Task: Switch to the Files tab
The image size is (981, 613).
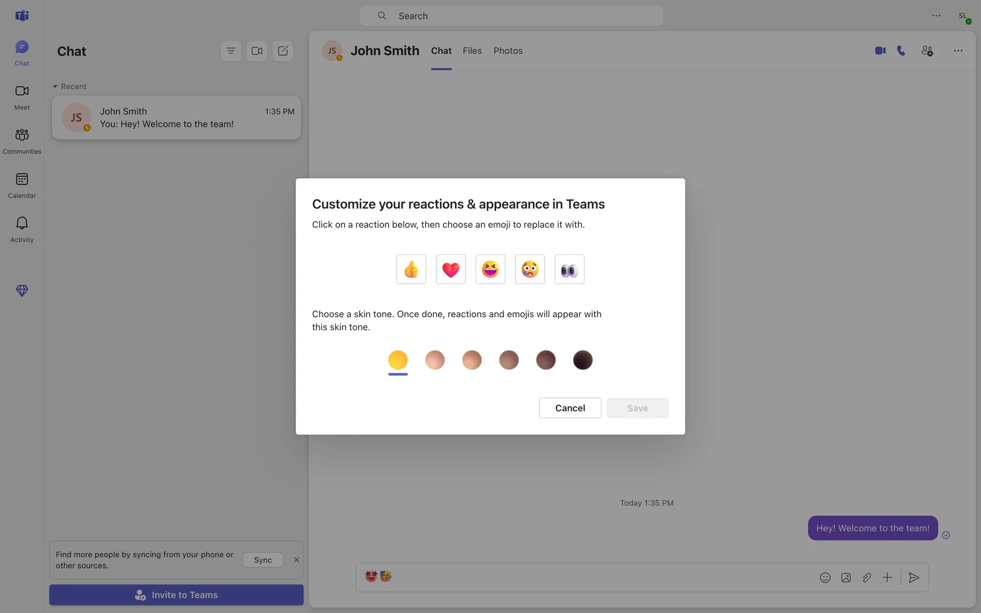Action: tap(472, 51)
